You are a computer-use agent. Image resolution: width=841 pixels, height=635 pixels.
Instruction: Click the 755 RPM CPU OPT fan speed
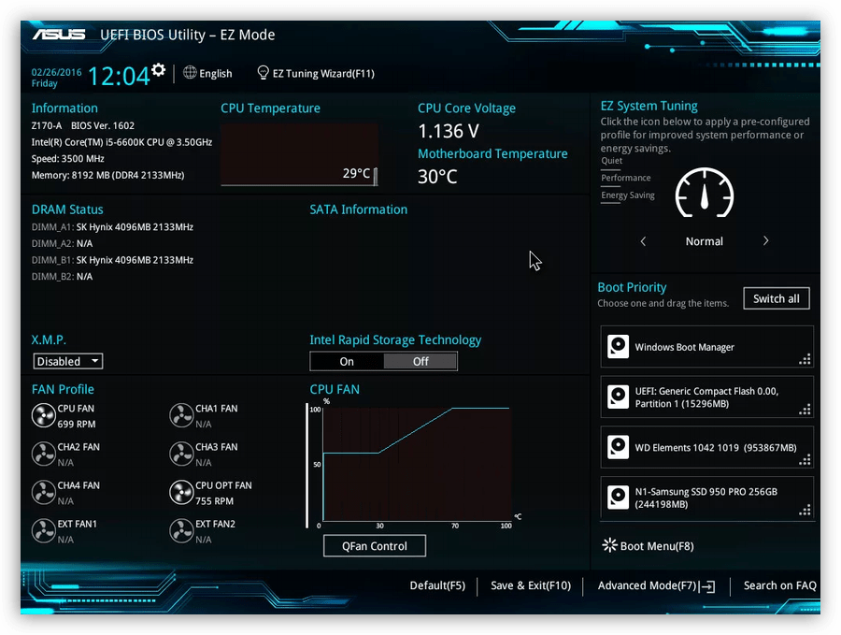click(x=215, y=501)
